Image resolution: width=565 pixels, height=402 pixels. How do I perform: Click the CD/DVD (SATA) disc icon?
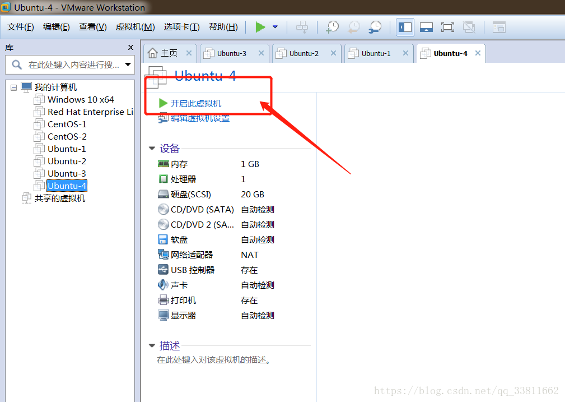(x=164, y=209)
